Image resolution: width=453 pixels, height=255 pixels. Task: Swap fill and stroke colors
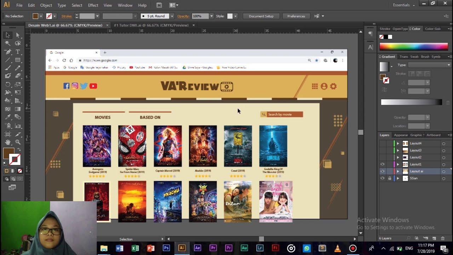[19, 150]
